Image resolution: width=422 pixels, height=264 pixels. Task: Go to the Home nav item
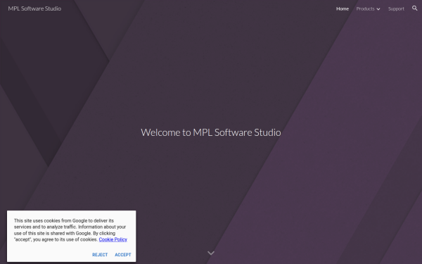[343, 8]
